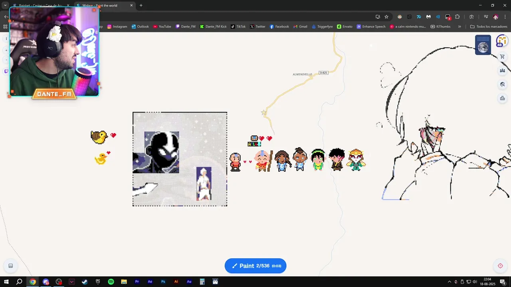Click the Chrome profile avatar
This screenshot has width=511, height=287.
tap(495, 17)
